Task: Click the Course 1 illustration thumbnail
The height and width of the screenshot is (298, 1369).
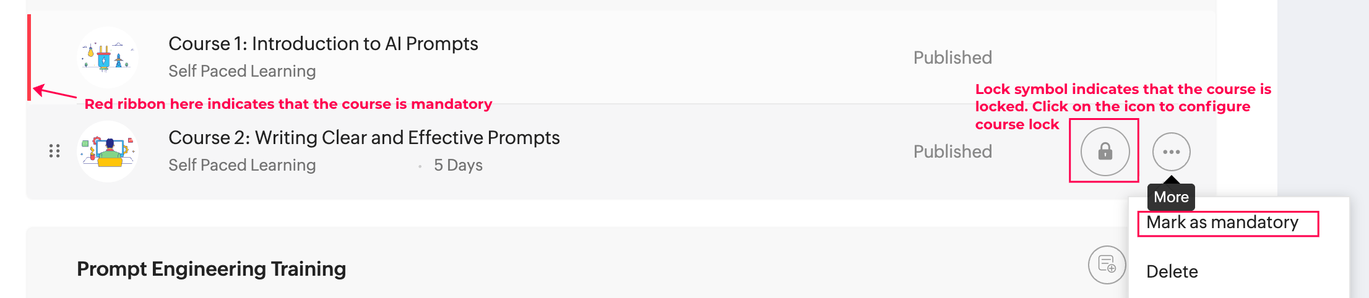Action: coord(107,57)
